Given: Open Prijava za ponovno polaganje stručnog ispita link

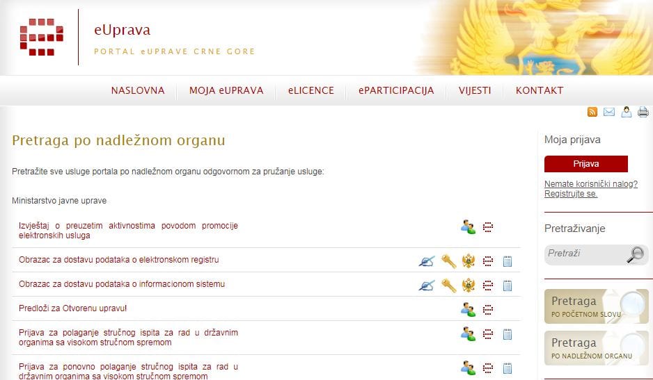Looking at the screenshot, I should coord(128,371).
